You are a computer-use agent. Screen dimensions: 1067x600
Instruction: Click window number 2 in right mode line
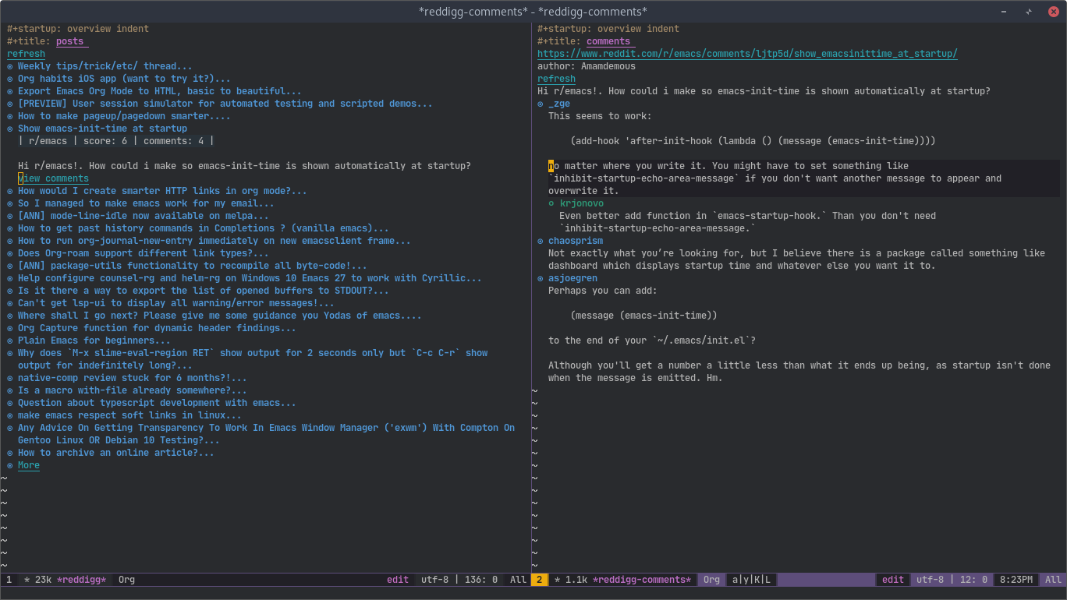point(540,580)
